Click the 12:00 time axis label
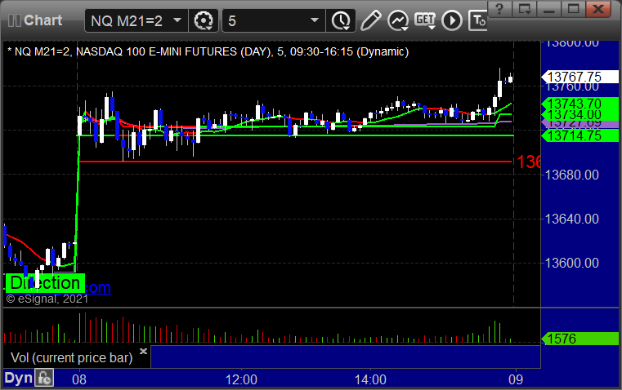 (x=241, y=379)
